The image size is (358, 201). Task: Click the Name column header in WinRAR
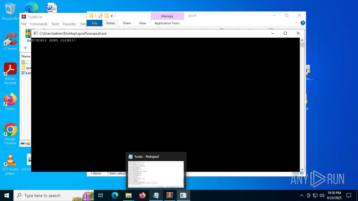point(26,56)
